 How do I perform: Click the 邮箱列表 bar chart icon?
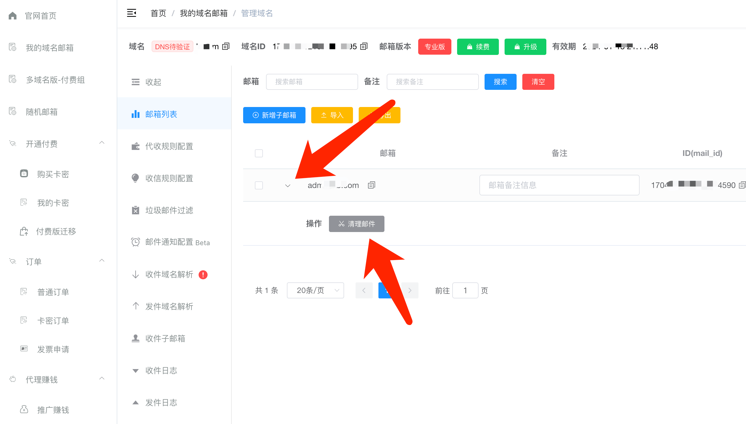tap(135, 114)
